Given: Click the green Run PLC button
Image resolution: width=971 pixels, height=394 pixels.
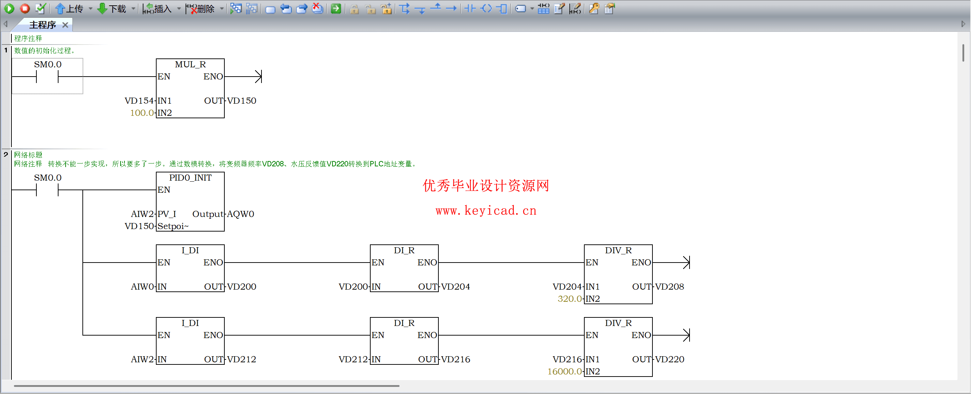Looking at the screenshot, I should (9, 8).
